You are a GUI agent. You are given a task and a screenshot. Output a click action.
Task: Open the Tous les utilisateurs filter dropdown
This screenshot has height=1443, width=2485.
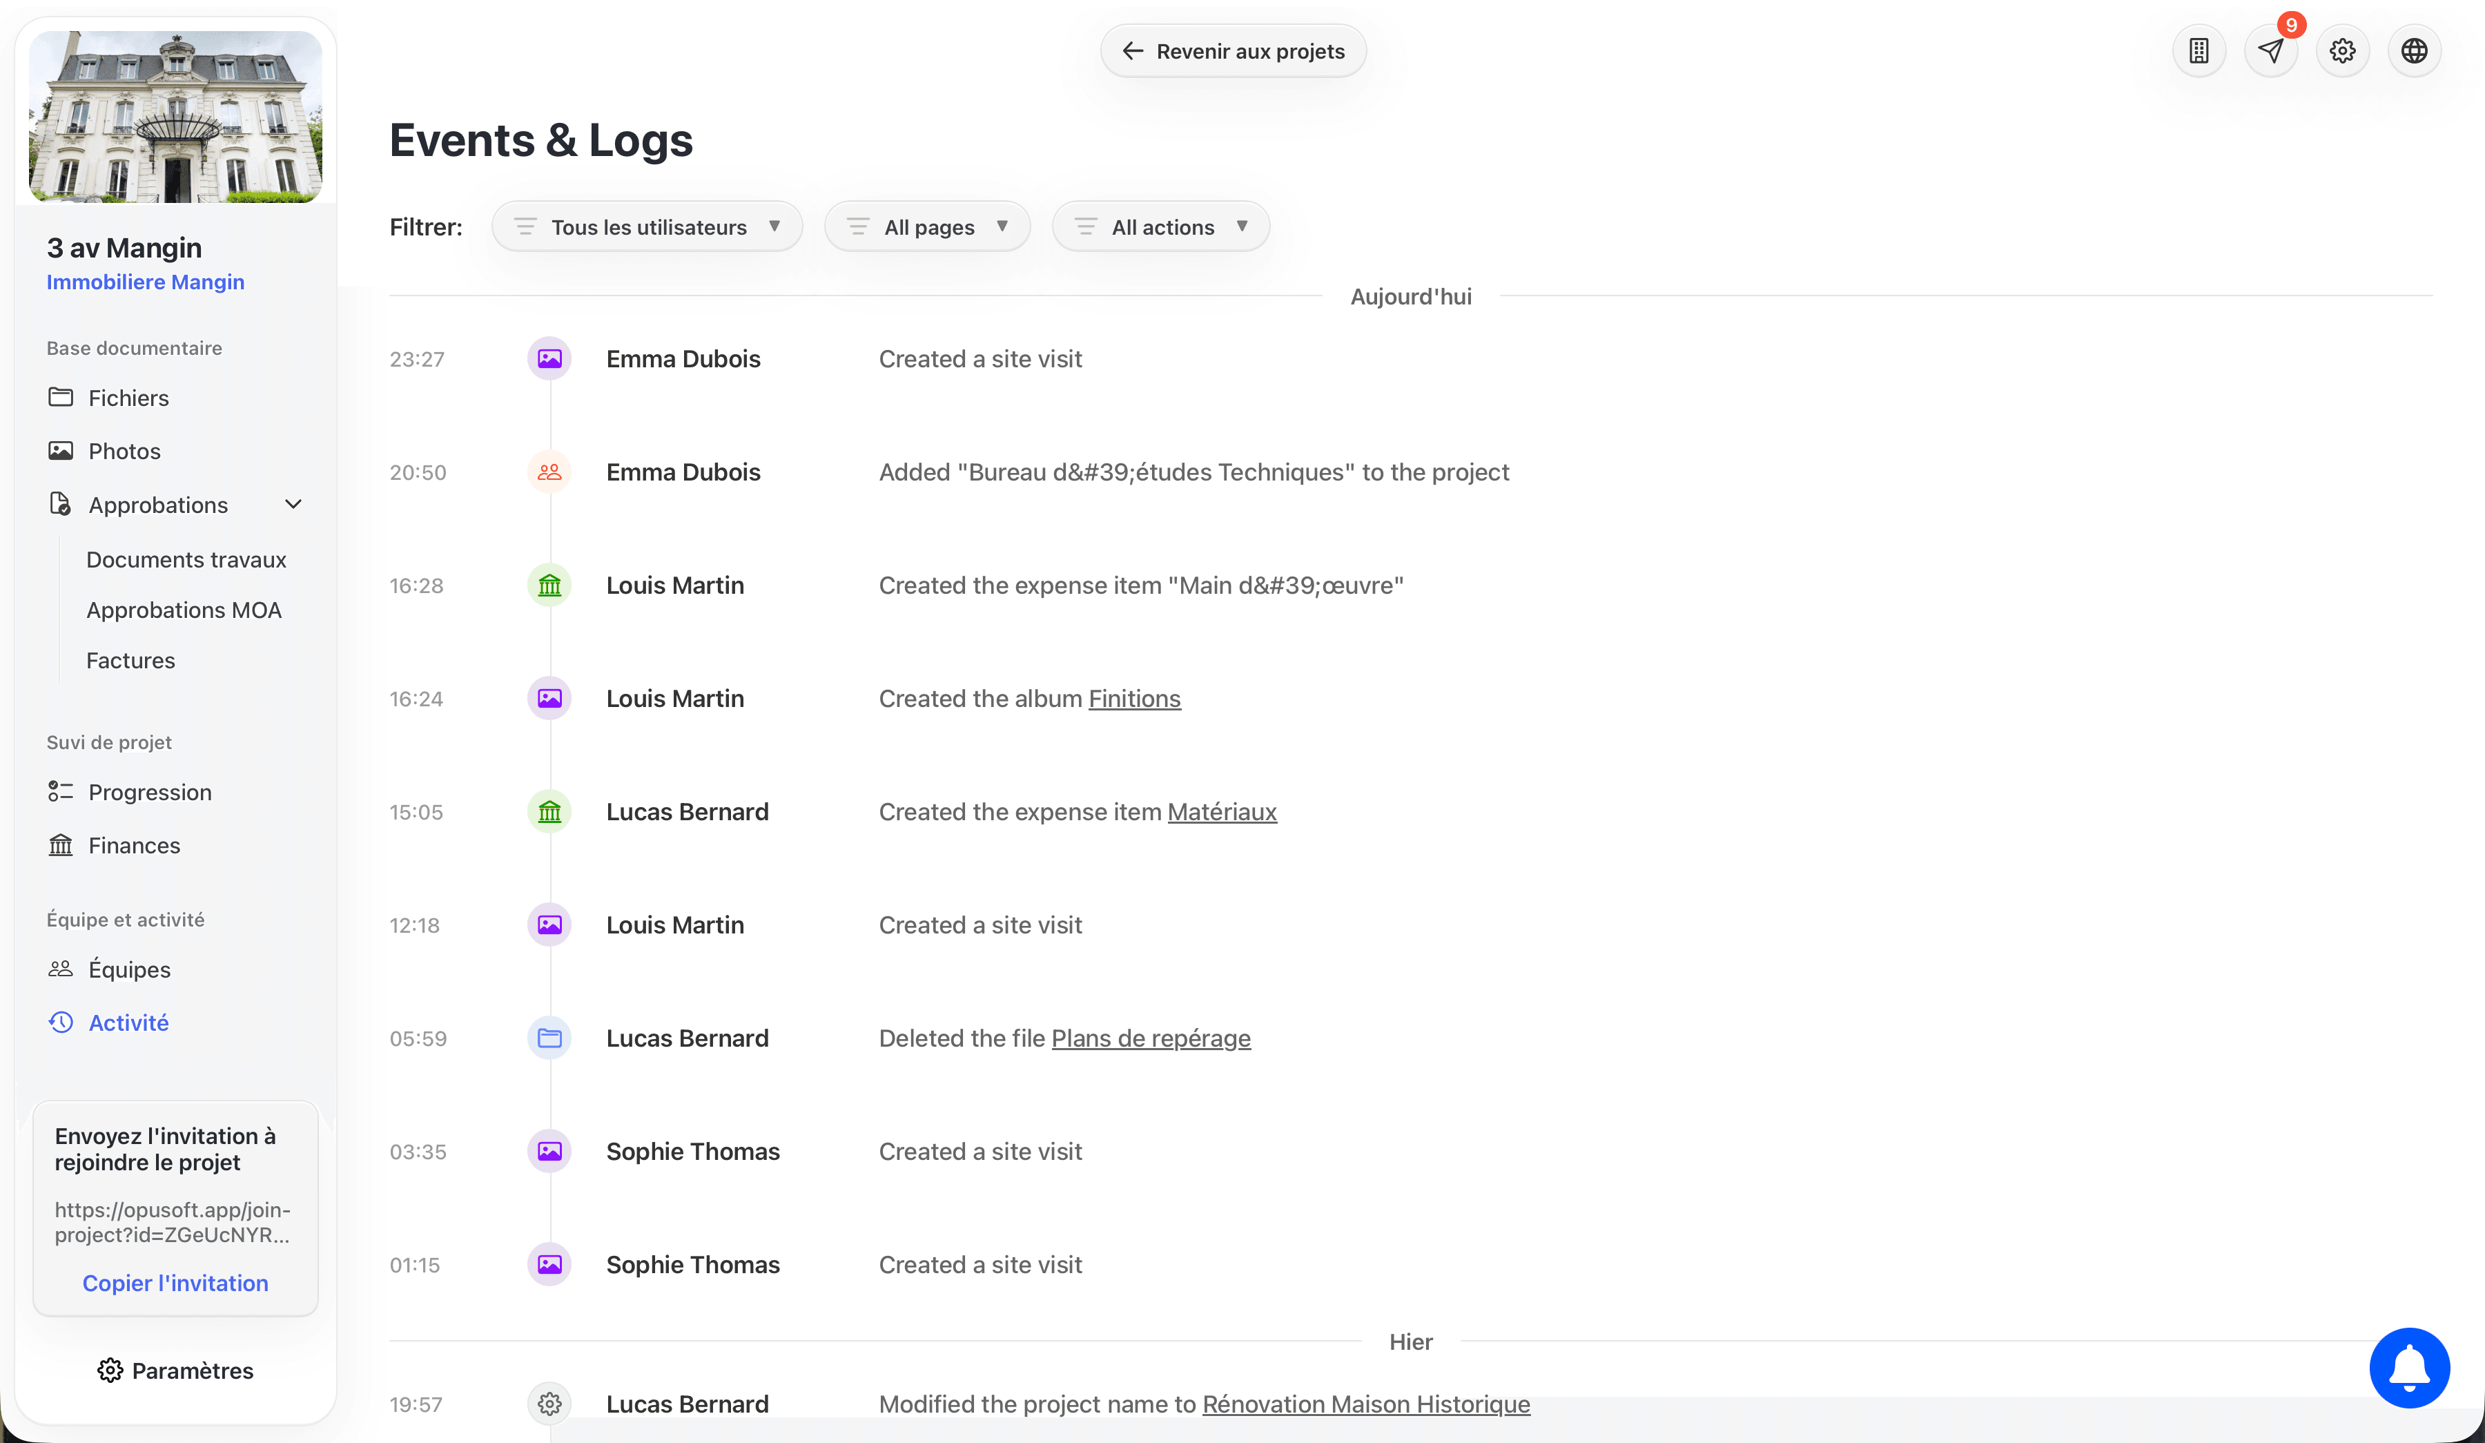pos(646,226)
